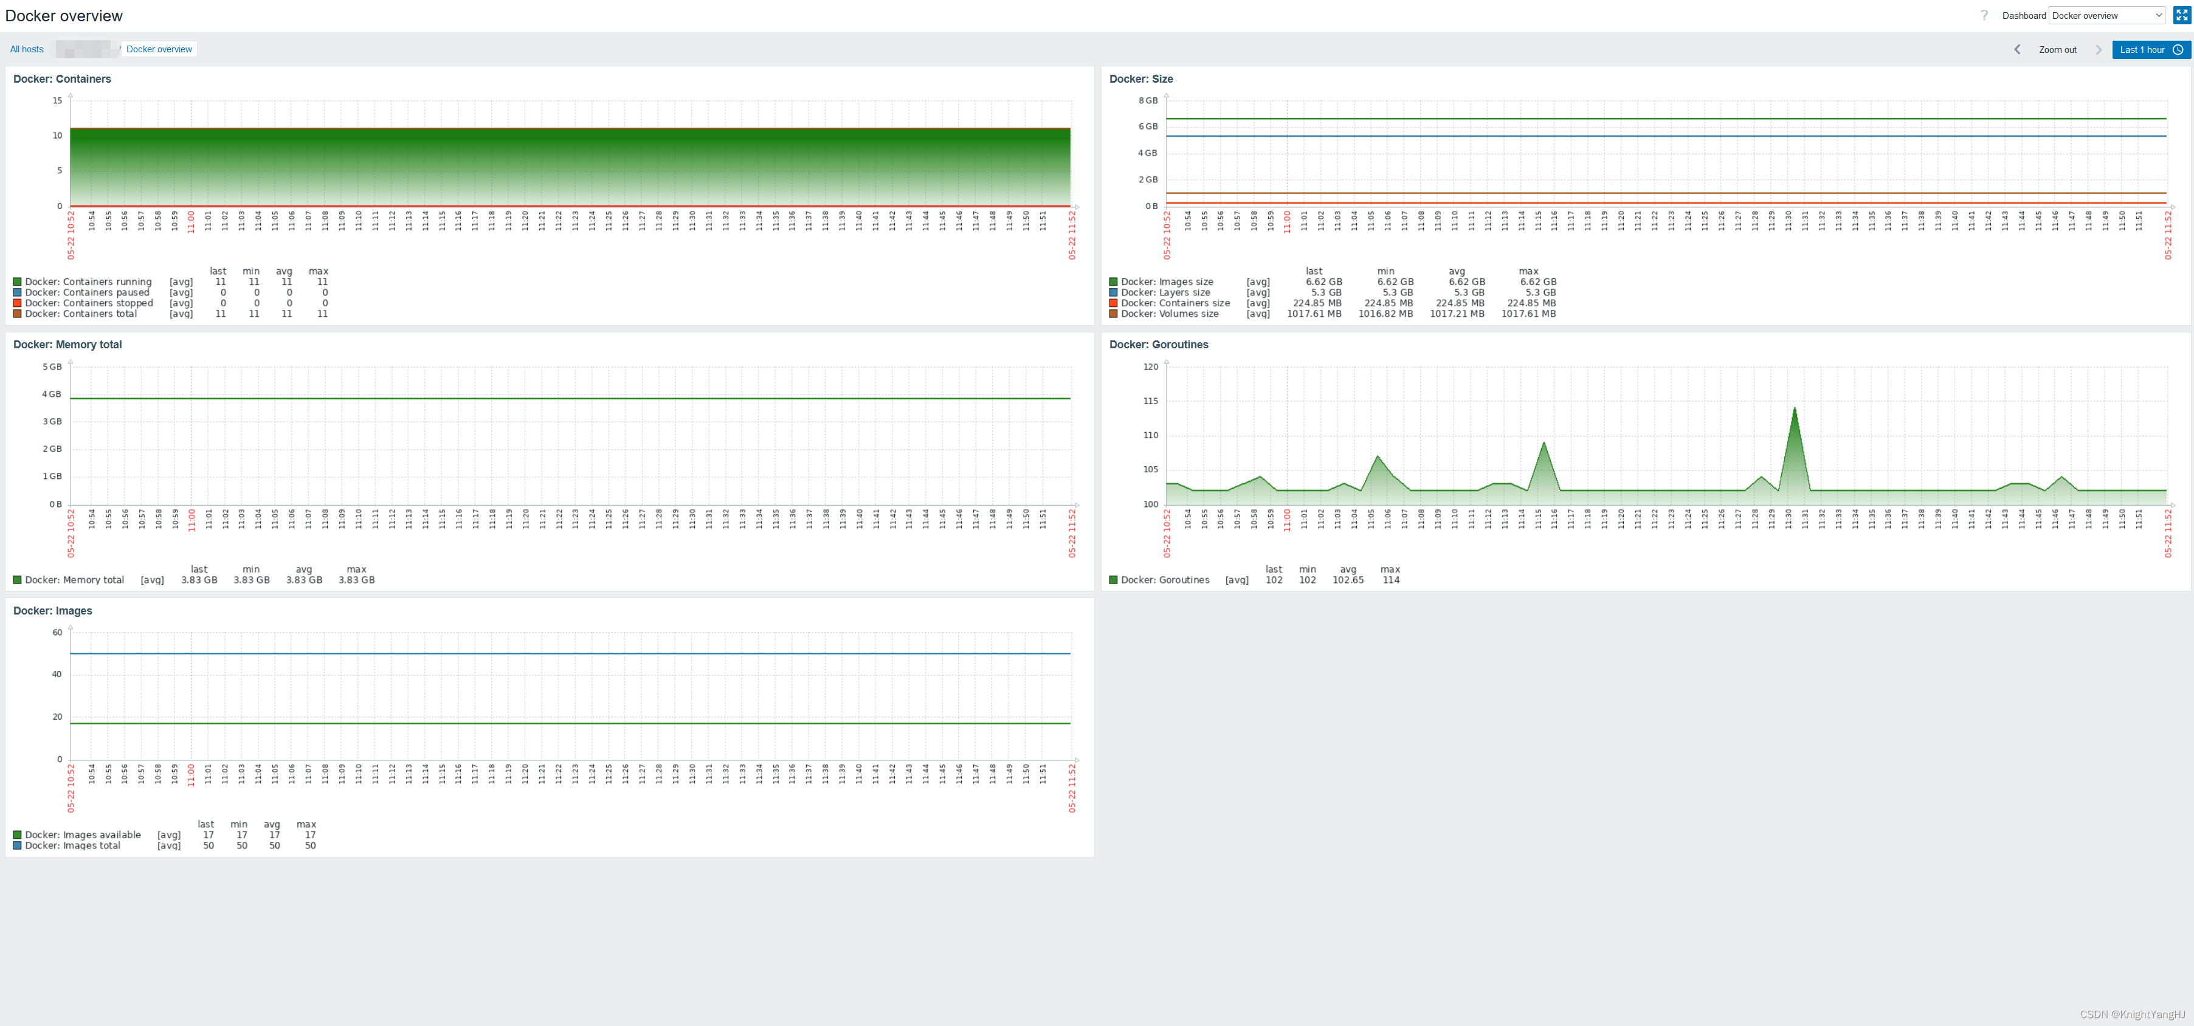Viewport: 2194px width, 1026px height.
Task: Click 'Docker: Images size' legend label
Action: click(1167, 282)
